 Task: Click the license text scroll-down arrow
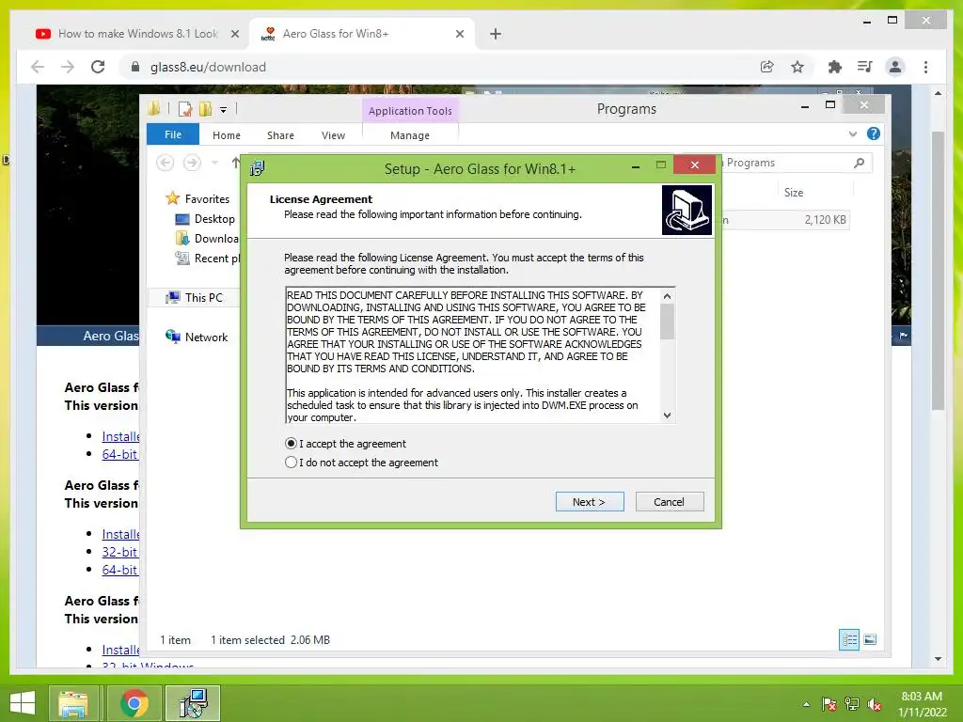coord(668,415)
